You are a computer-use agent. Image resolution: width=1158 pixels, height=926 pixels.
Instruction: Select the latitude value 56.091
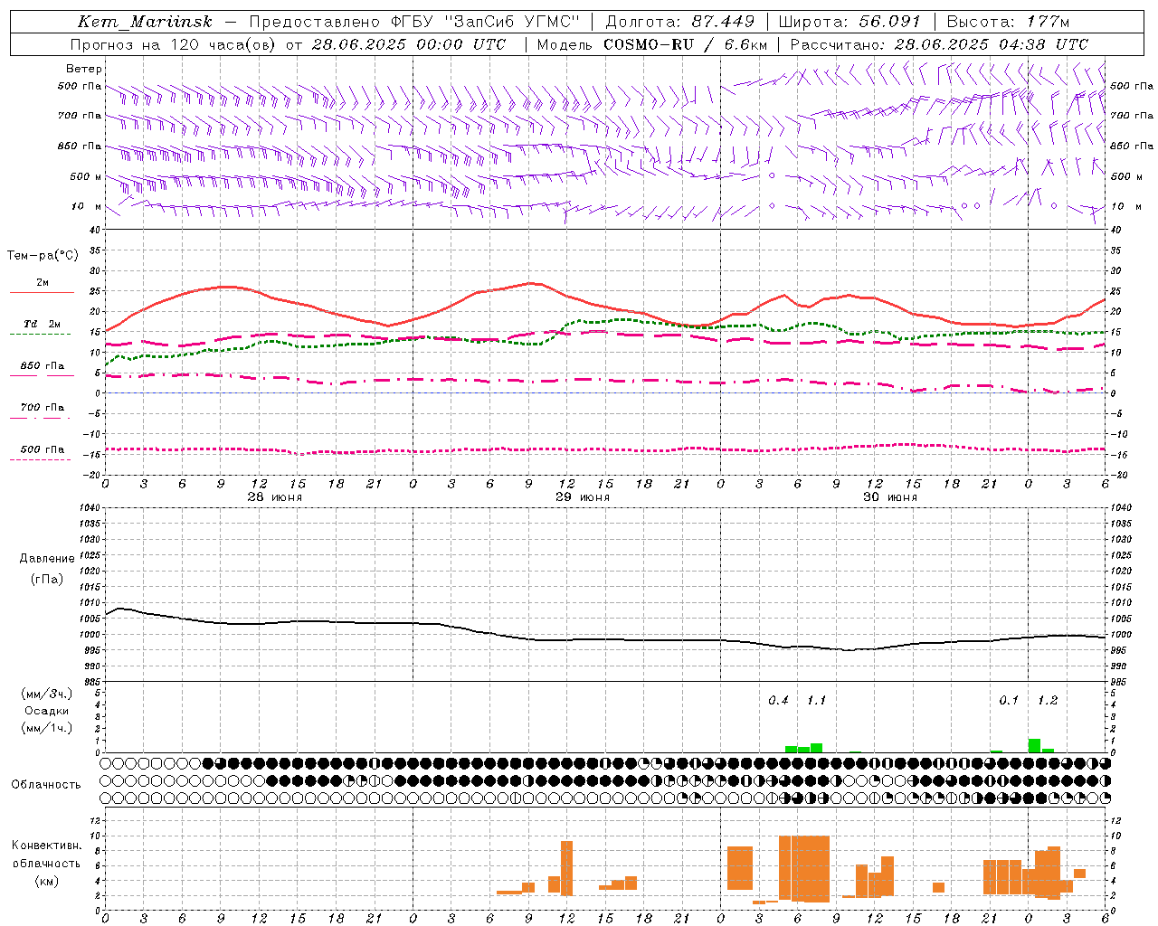point(889,22)
